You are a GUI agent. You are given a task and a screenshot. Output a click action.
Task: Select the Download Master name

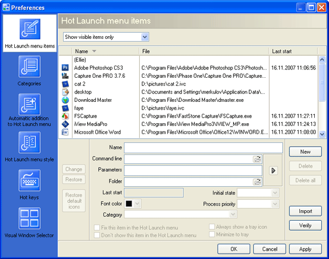click(93, 100)
